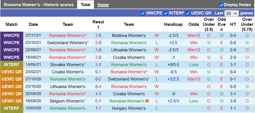Toggle the INTERF competition checkbox

pyautogui.click(x=166, y=13)
